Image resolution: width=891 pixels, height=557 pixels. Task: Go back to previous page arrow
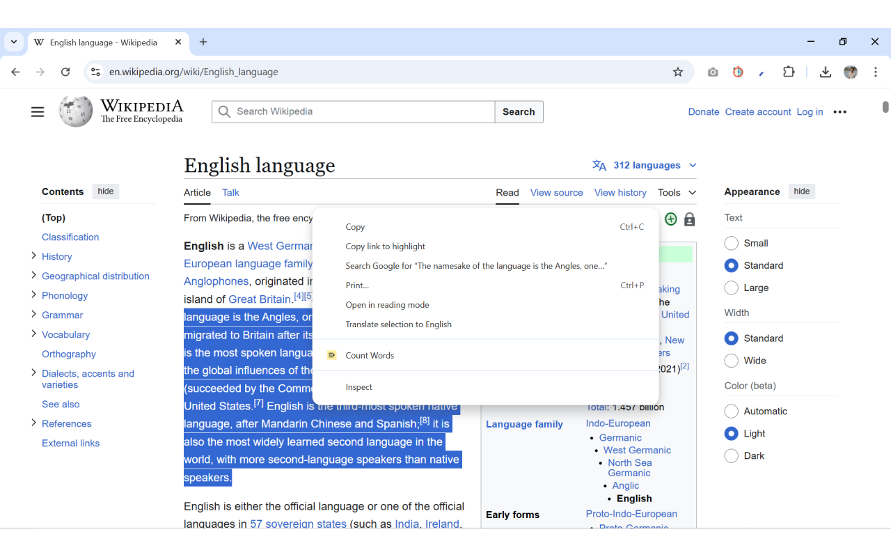click(x=15, y=72)
